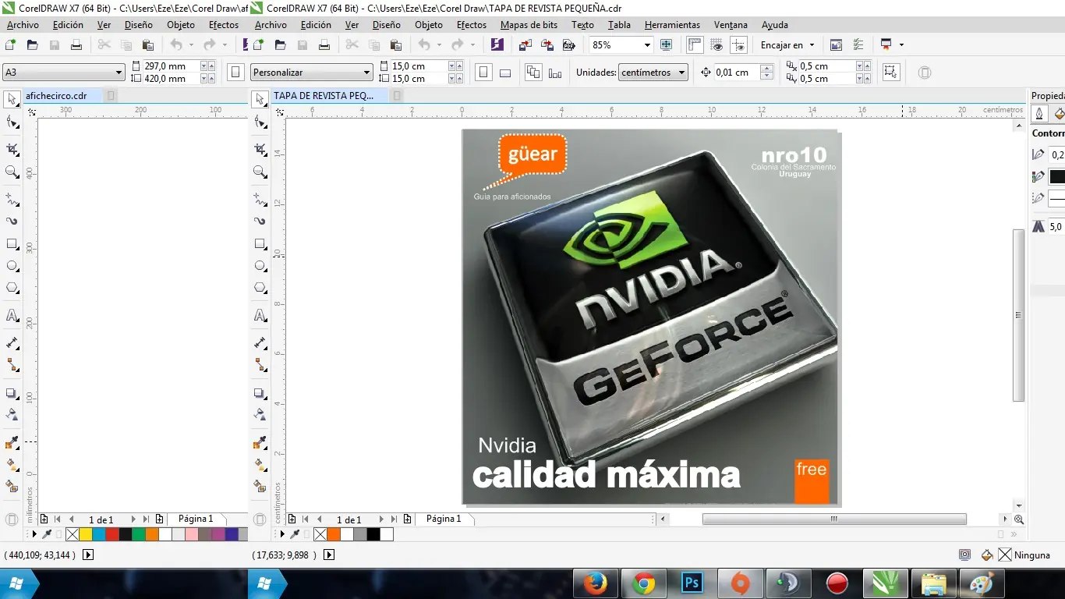Switch to TAPA DE REVISTA PEQ... document tab

(324, 96)
